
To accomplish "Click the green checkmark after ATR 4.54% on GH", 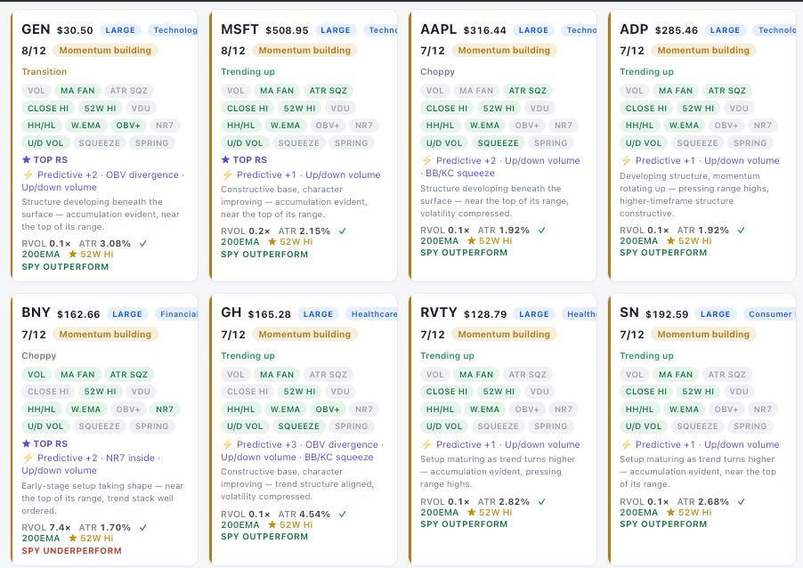I will [x=342, y=514].
